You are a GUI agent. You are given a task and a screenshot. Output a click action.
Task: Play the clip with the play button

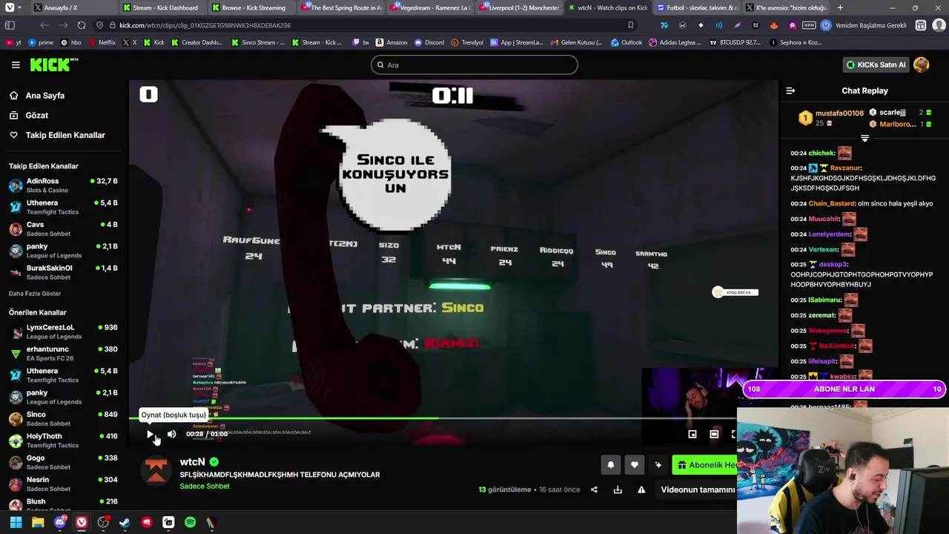coord(150,434)
